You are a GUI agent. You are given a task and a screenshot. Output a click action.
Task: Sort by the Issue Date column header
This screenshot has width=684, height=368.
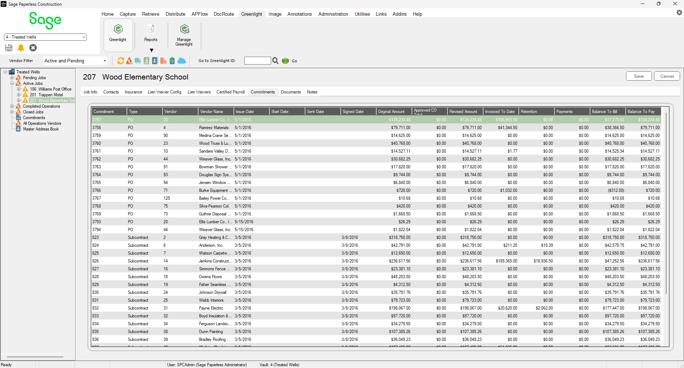(252, 112)
